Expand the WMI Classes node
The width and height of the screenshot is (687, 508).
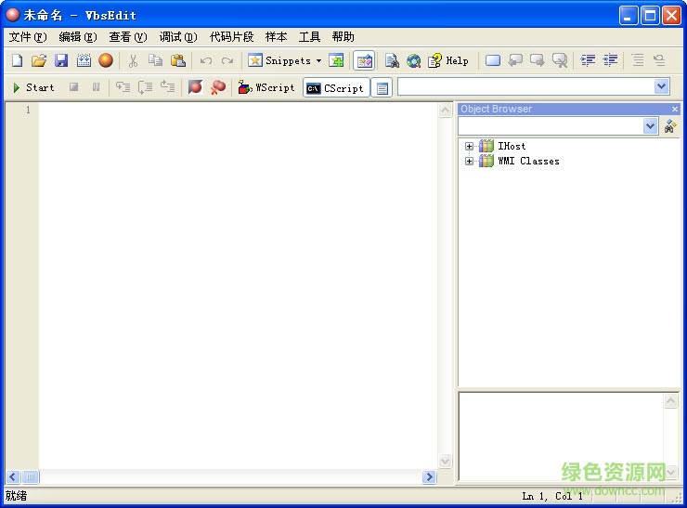[469, 161]
